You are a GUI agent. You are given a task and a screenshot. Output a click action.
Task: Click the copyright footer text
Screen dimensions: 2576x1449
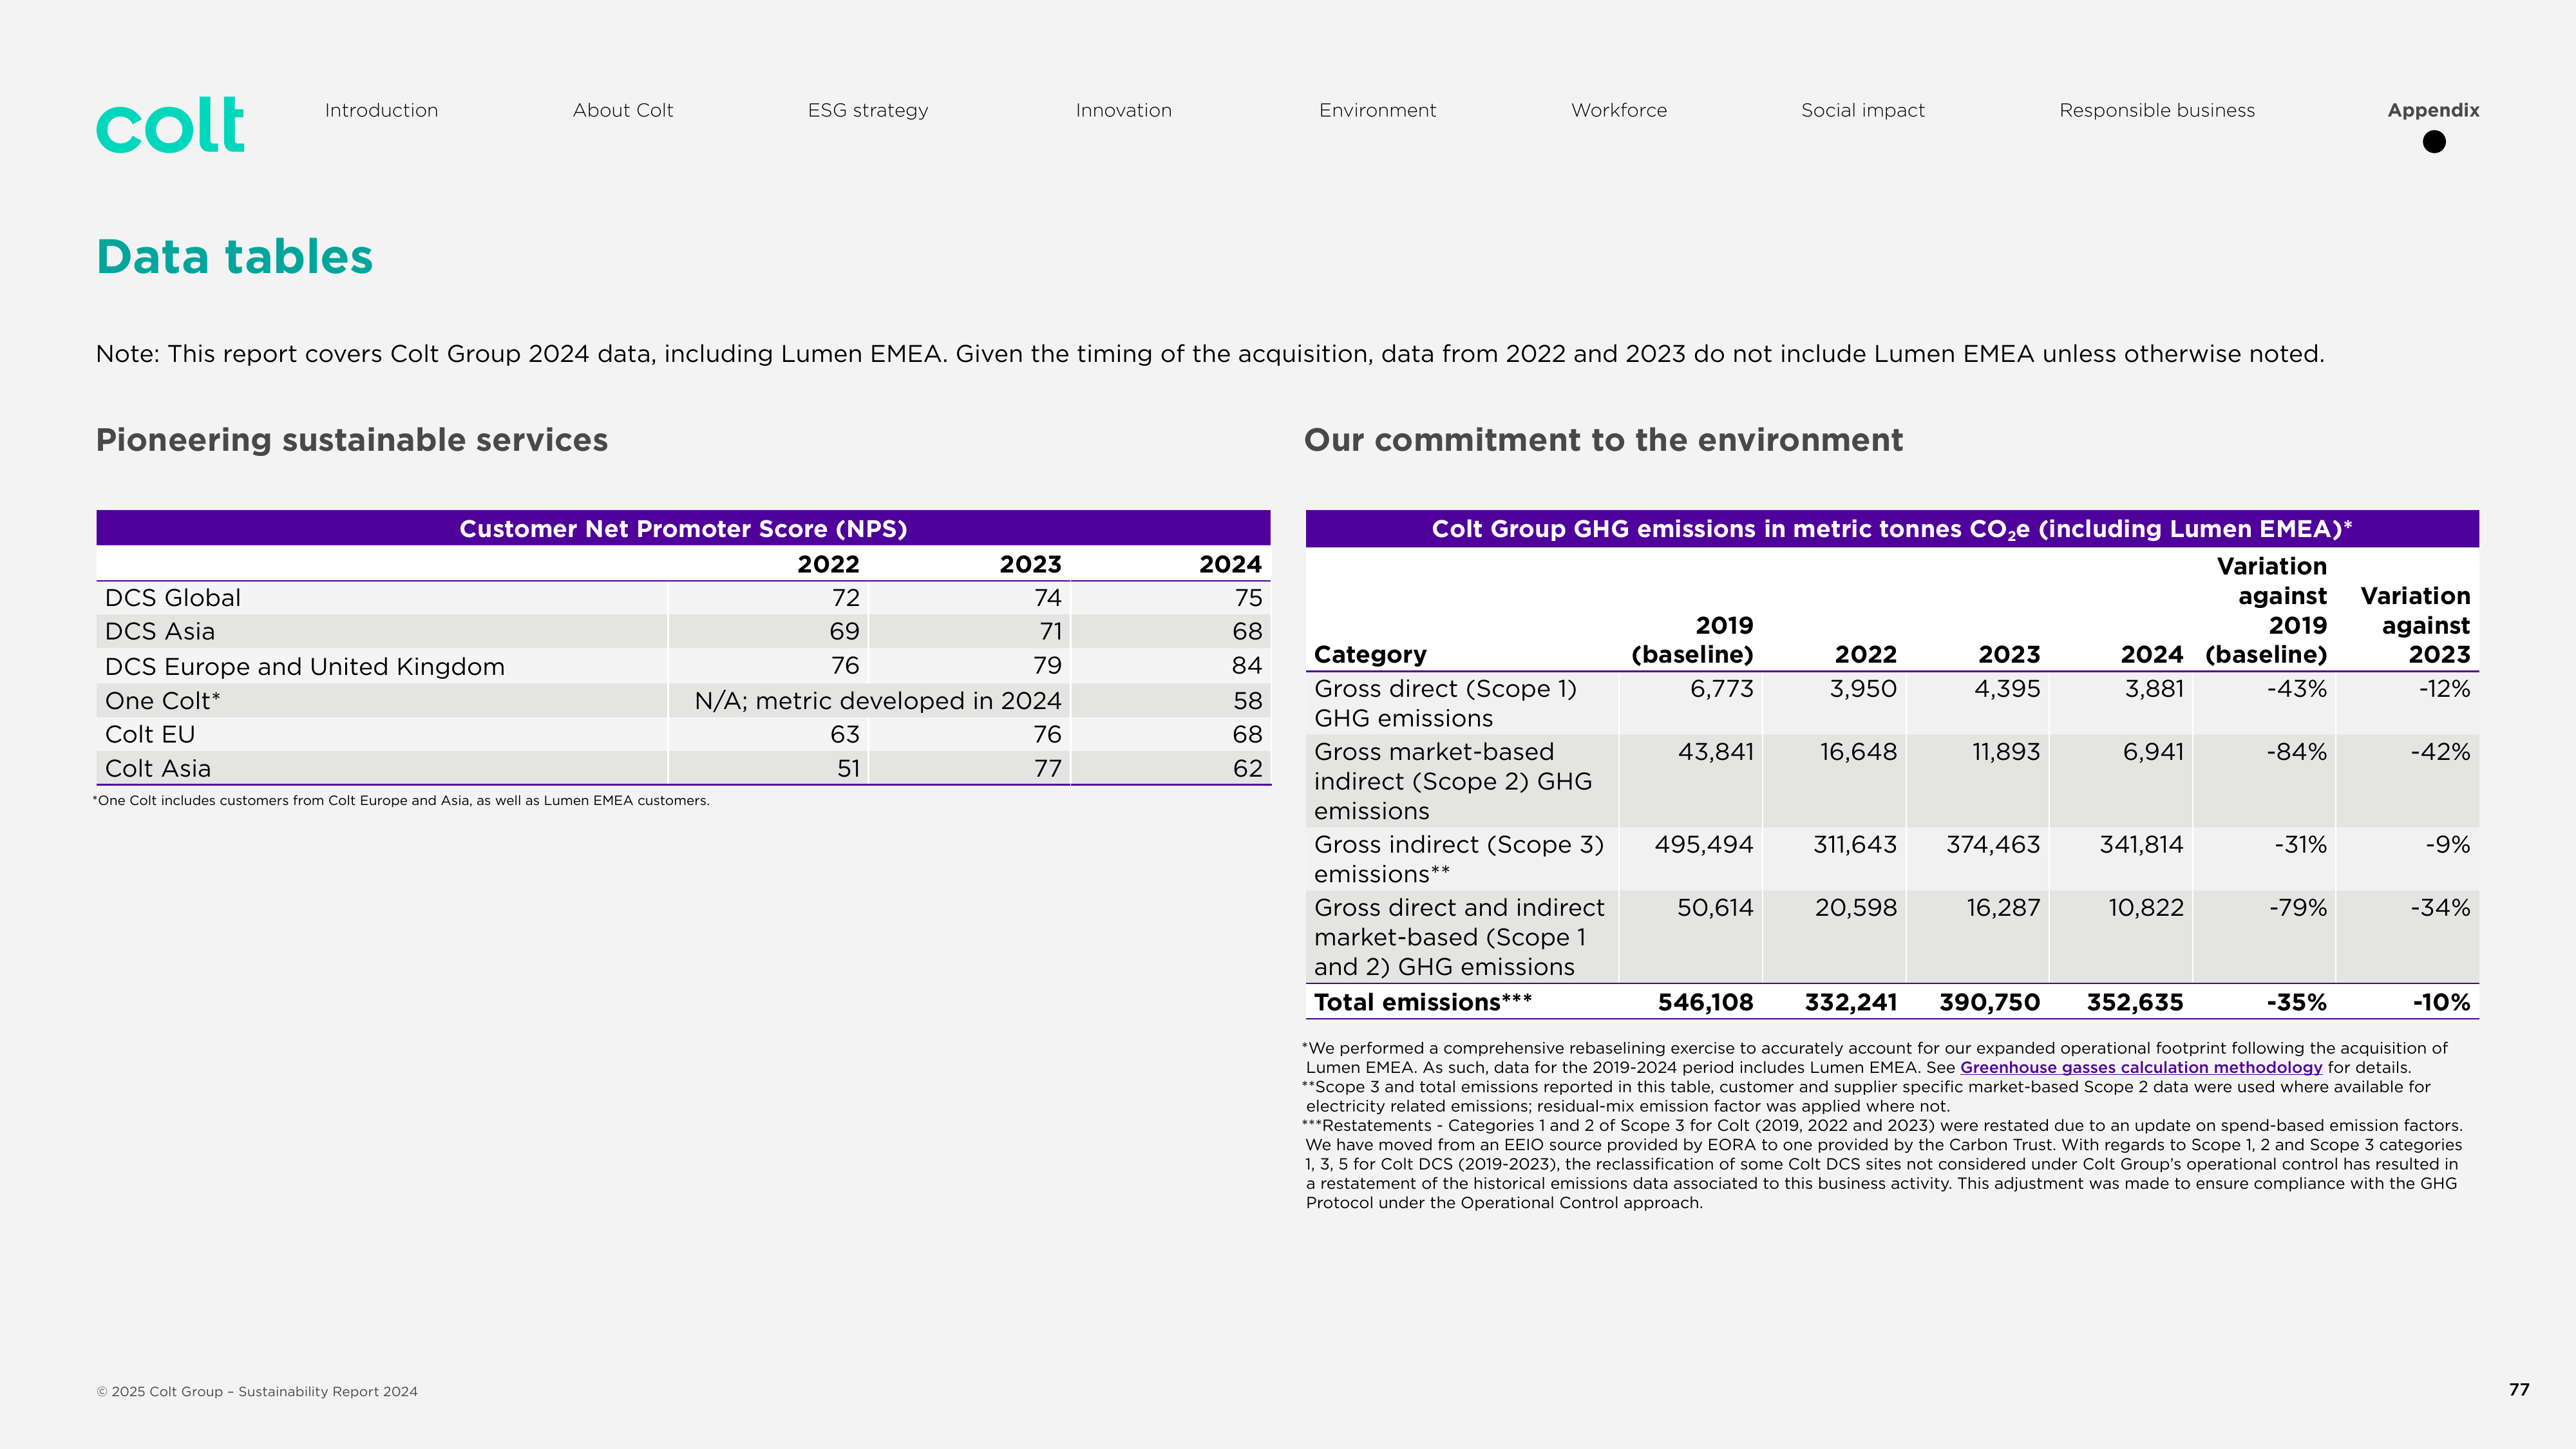coord(257,1391)
